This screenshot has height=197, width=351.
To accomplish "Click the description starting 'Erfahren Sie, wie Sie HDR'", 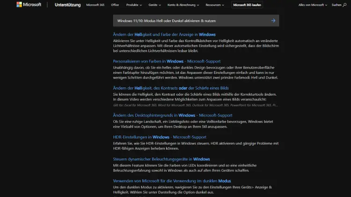I will click(x=196, y=146).
